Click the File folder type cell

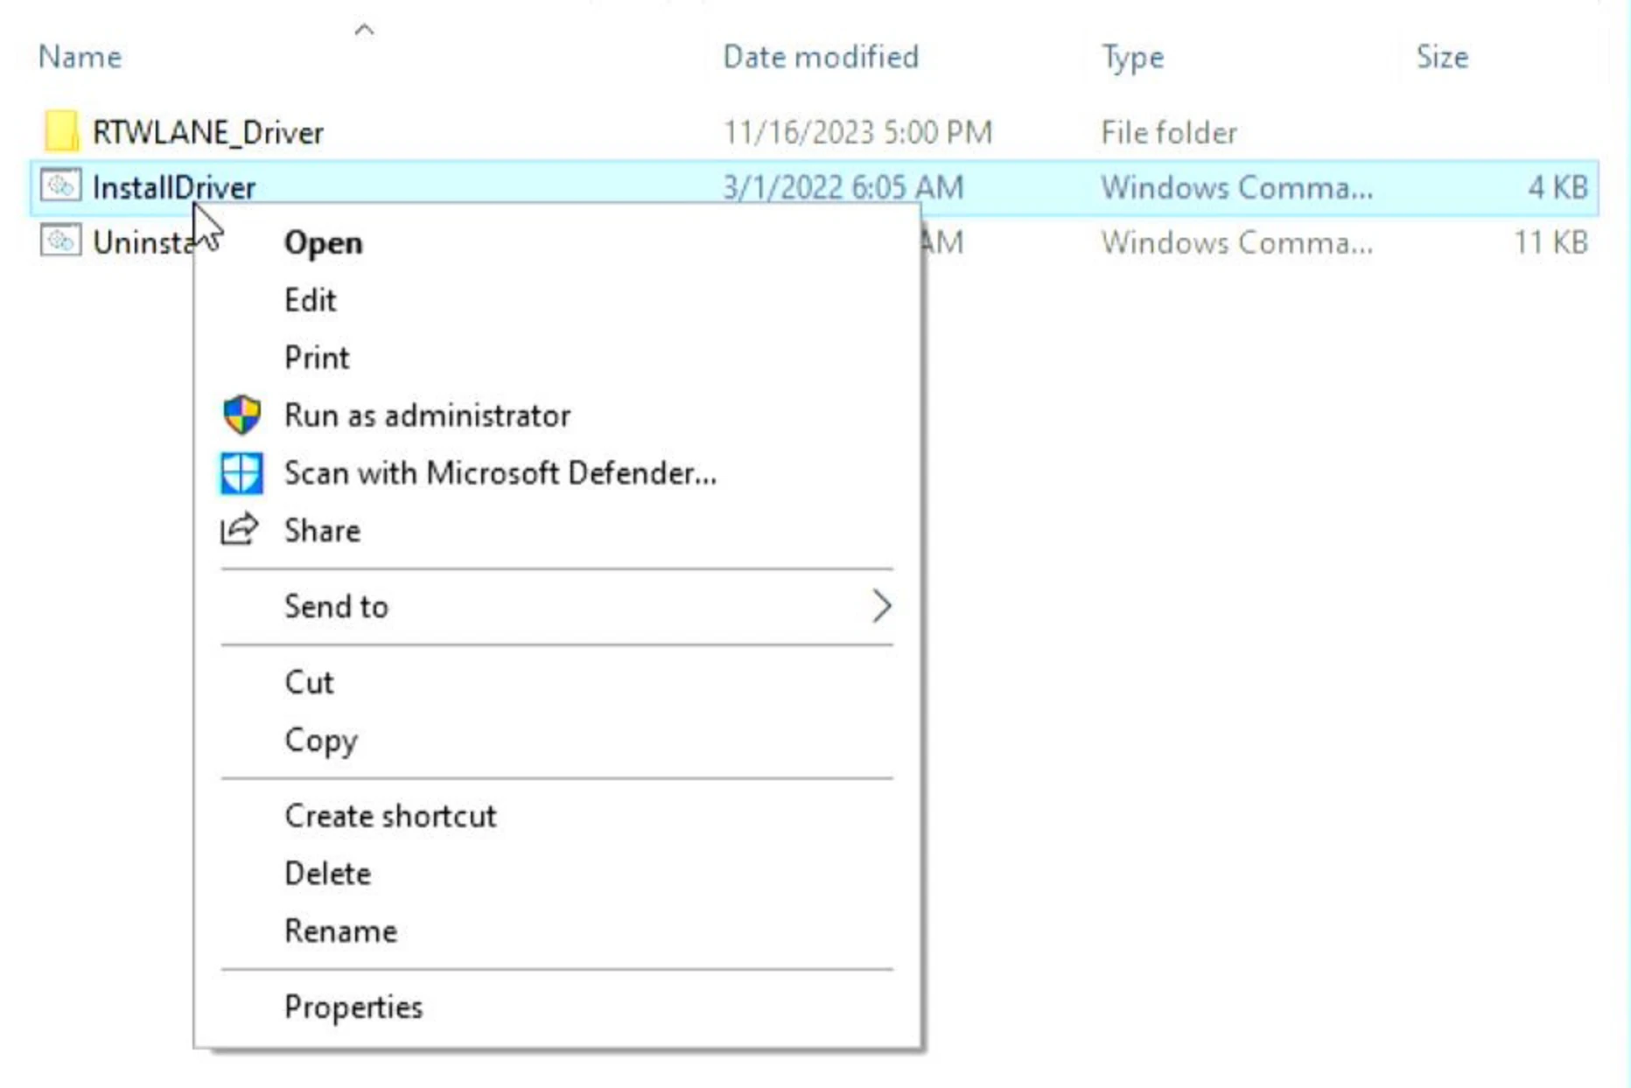pos(1169,133)
